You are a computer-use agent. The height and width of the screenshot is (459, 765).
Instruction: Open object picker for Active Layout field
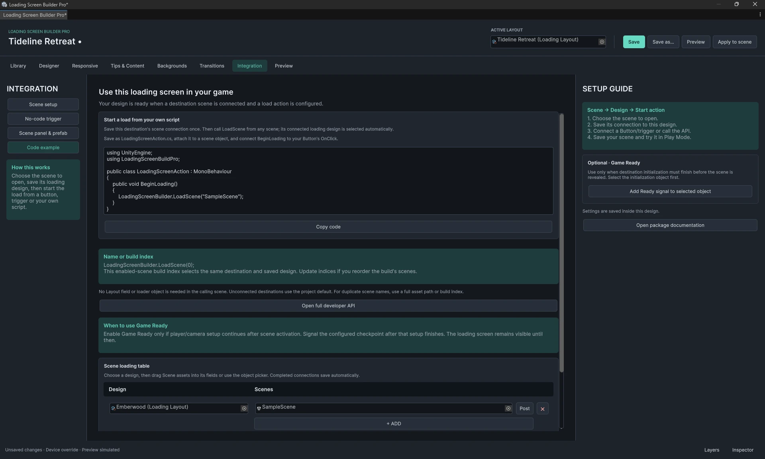click(x=602, y=42)
